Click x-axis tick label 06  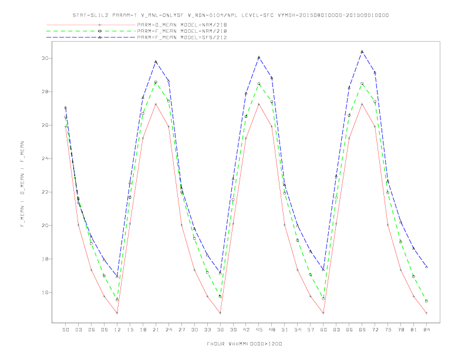92,330
